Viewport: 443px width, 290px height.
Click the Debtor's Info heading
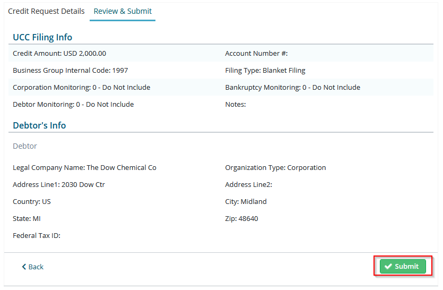[x=39, y=125]
